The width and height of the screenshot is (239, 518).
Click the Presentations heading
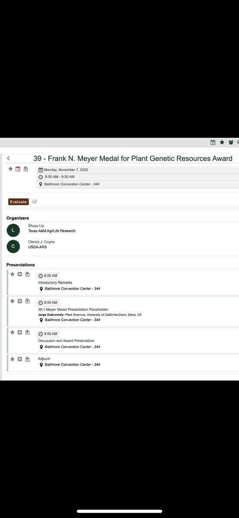pos(21,265)
